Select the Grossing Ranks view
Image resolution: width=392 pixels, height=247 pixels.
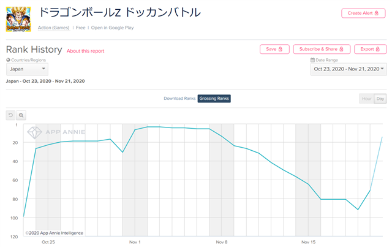(x=214, y=99)
